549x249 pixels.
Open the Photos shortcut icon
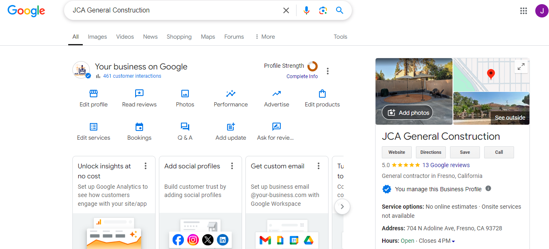tap(185, 94)
